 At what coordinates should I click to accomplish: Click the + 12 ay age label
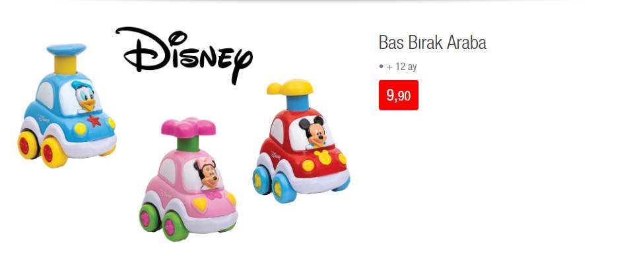[402, 67]
